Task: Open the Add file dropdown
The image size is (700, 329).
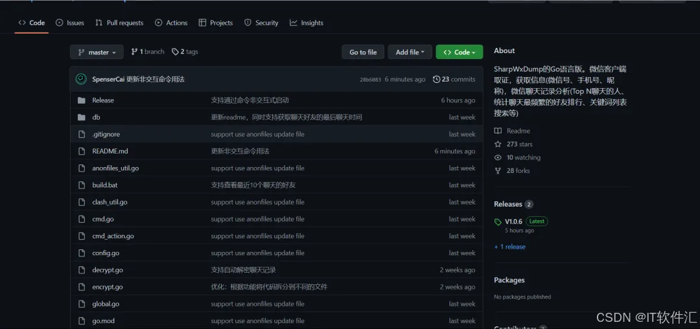Action: (410, 52)
